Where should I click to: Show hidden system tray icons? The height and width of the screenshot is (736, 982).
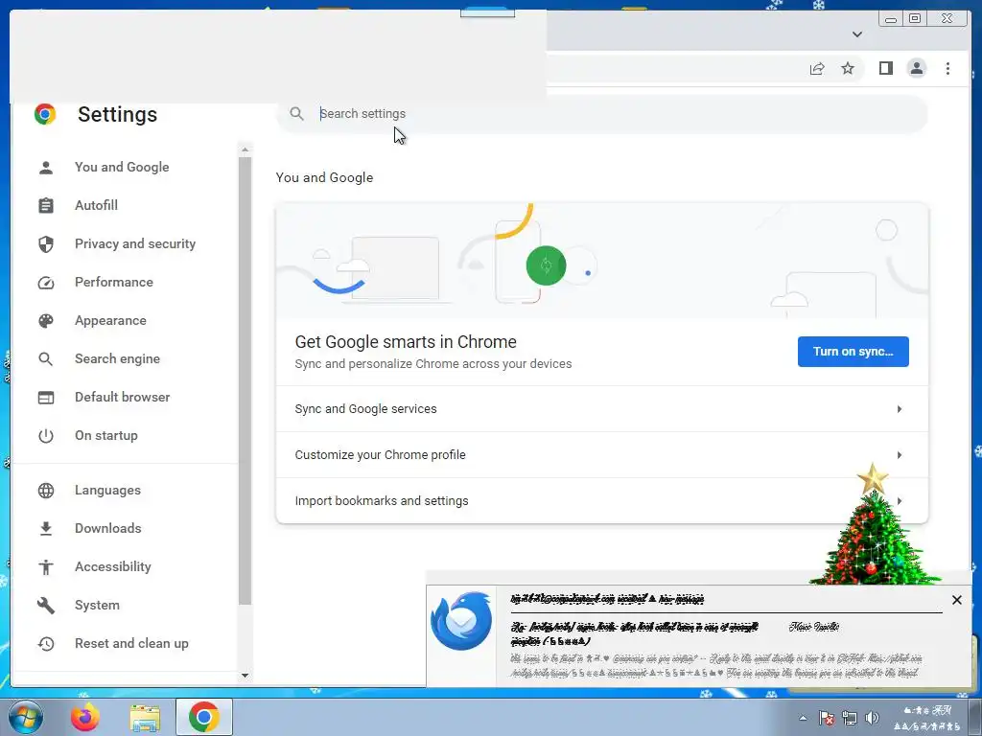(803, 719)
